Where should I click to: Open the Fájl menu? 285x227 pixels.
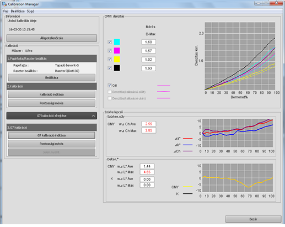point(6,11)
